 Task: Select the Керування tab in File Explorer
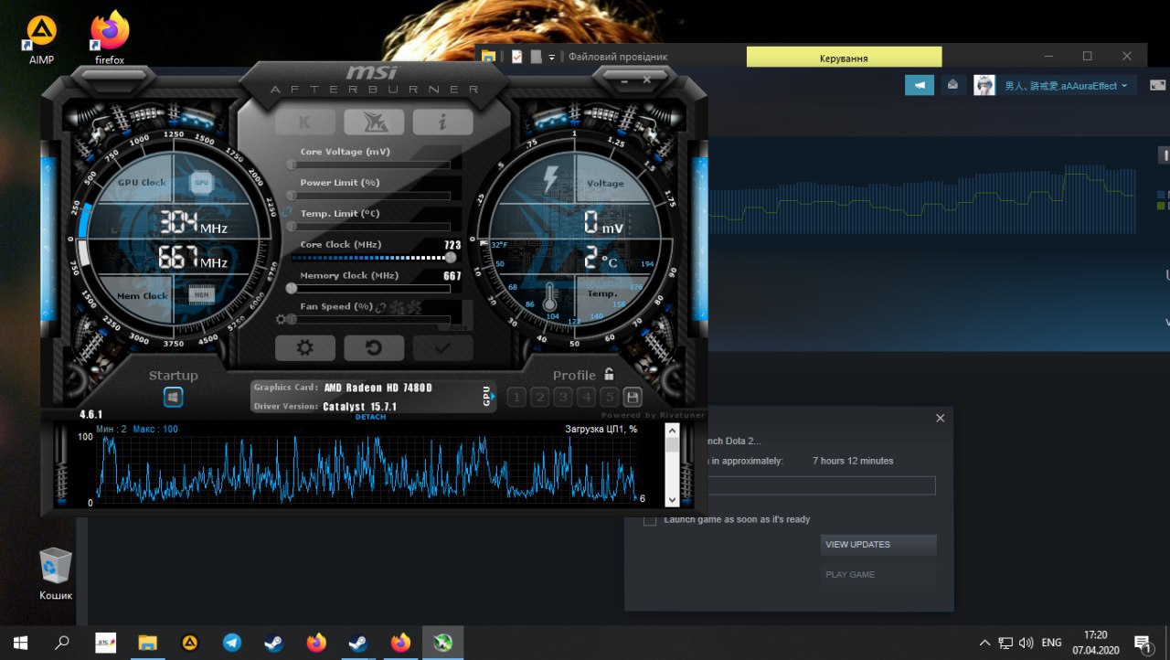point(844,58)
